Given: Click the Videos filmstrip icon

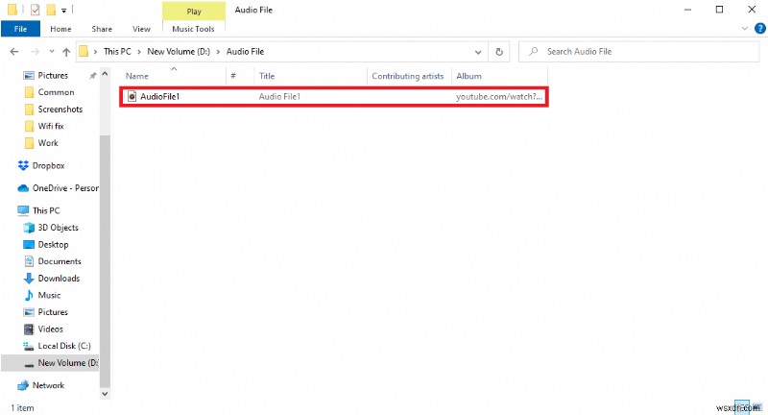Looking at the screenshot, I should 29,329.
